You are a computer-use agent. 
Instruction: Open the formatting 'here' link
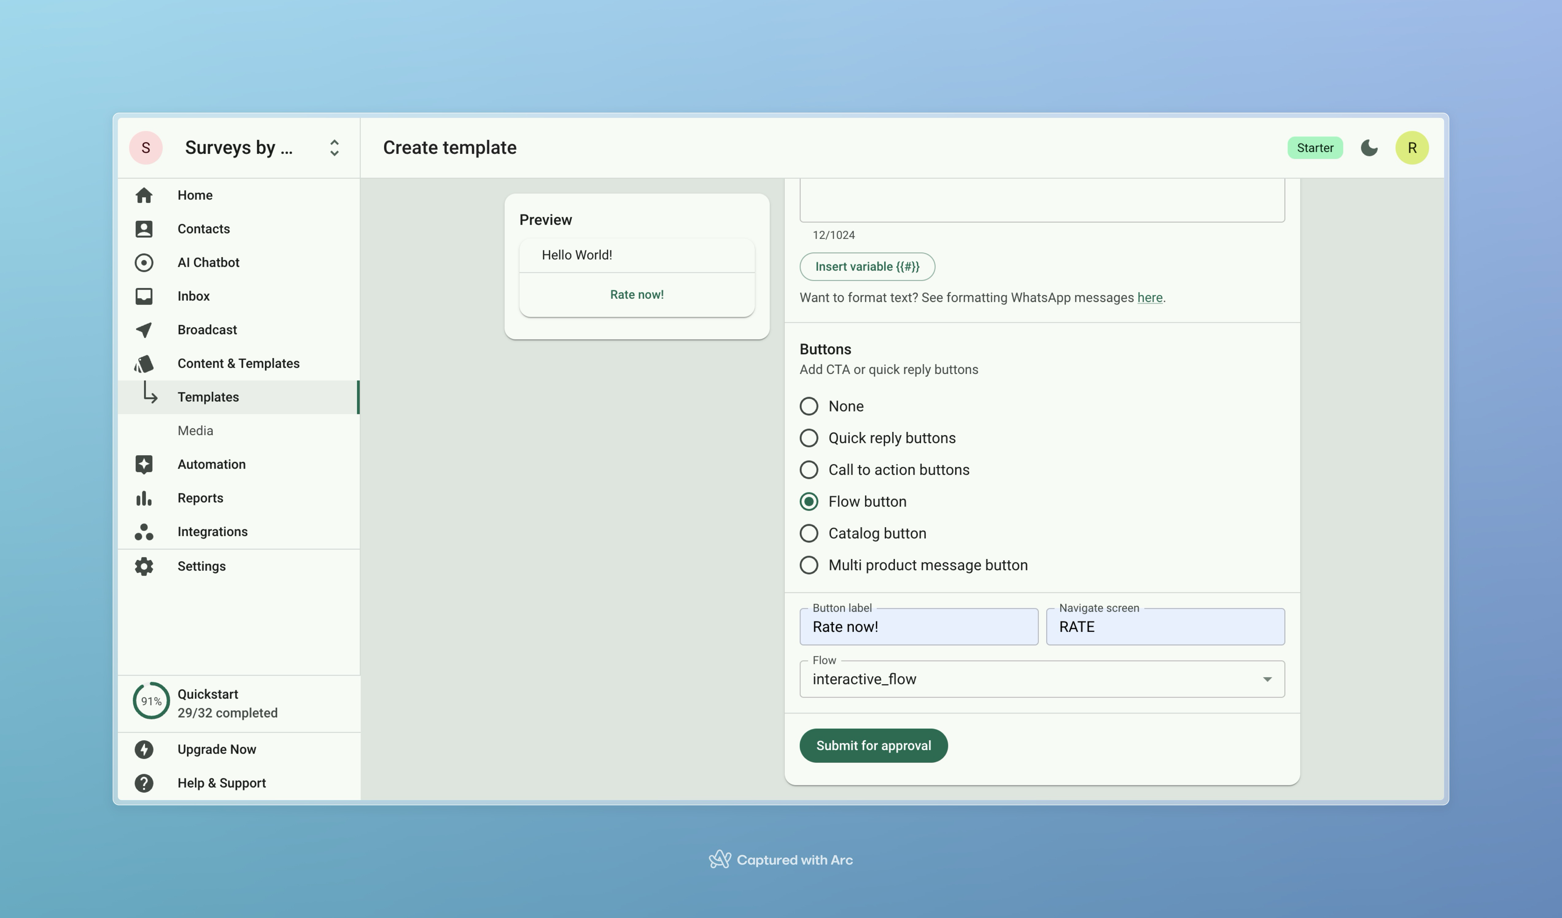coord(1149,298)
